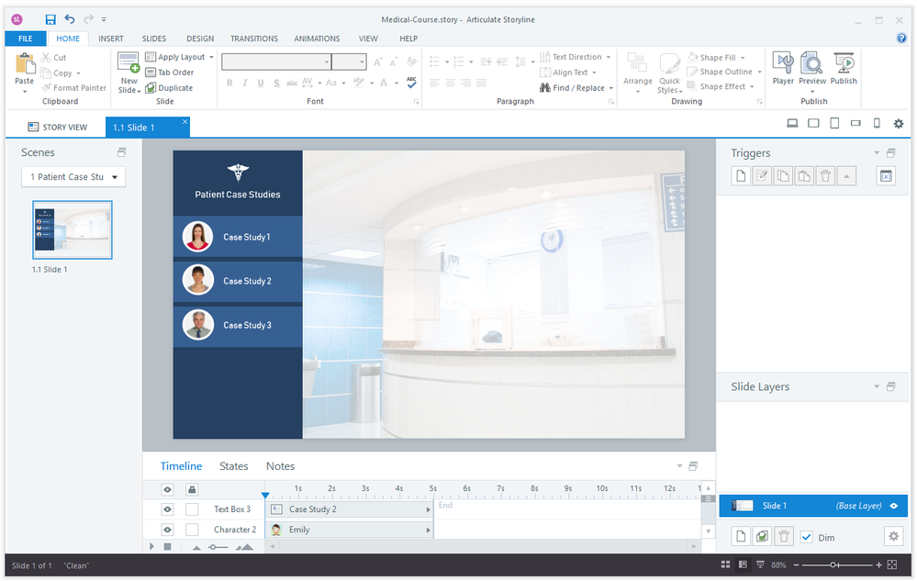Open the font name combo box
The image size is (917, 581).
[275, 61]
